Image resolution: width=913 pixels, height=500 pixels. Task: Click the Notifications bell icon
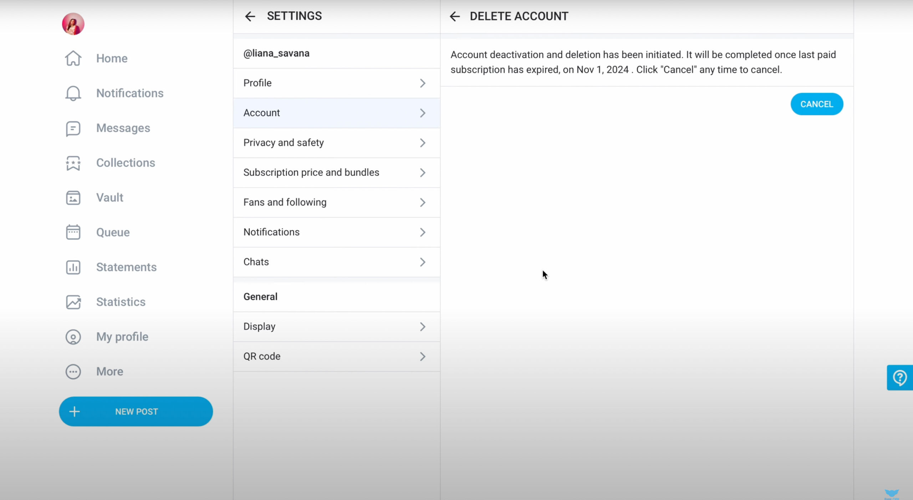73,93
